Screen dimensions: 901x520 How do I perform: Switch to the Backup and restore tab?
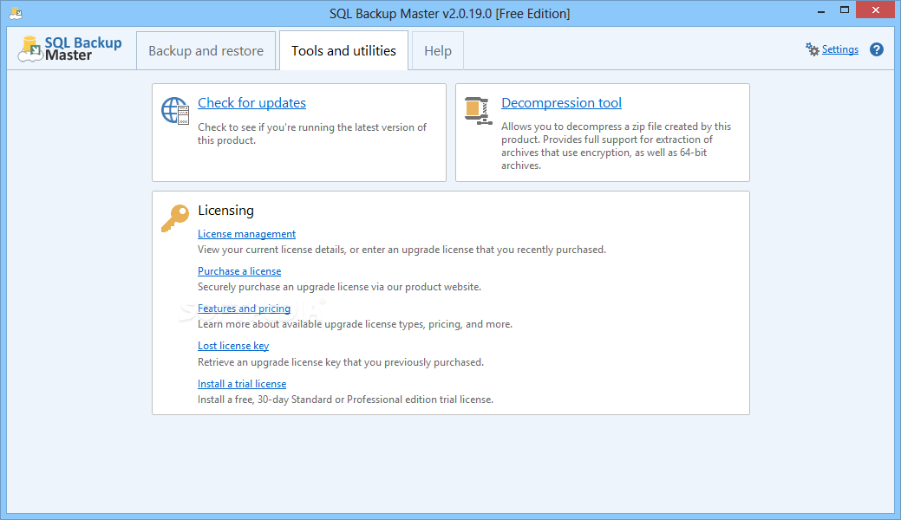click(206, 50)
